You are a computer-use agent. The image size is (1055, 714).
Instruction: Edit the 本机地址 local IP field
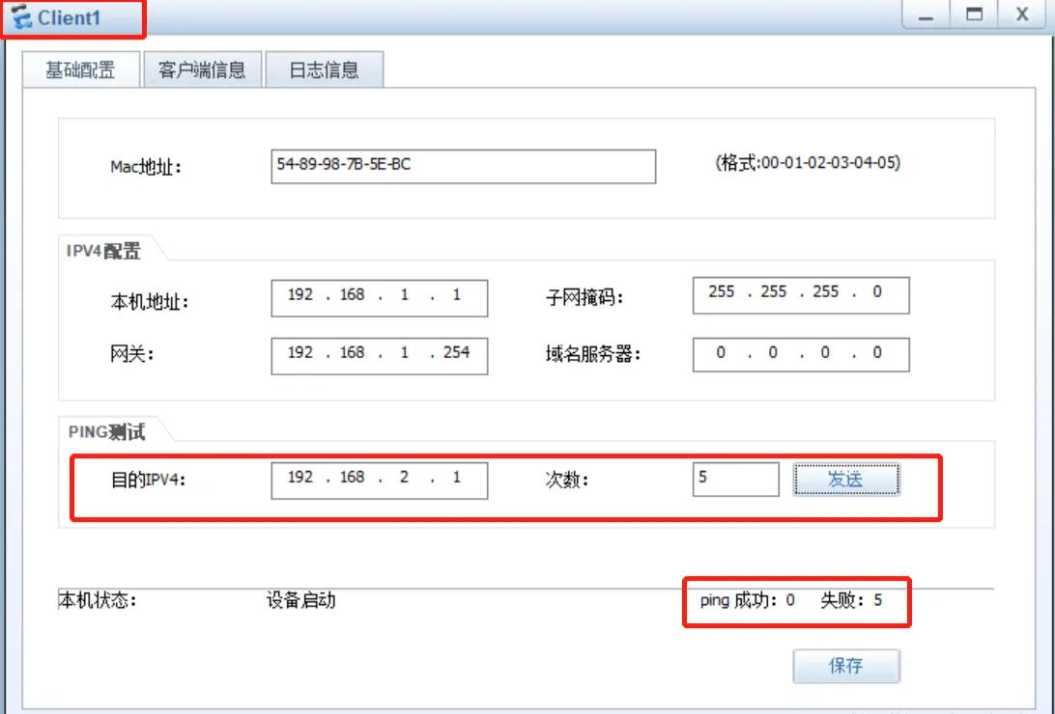coord(379,297)
